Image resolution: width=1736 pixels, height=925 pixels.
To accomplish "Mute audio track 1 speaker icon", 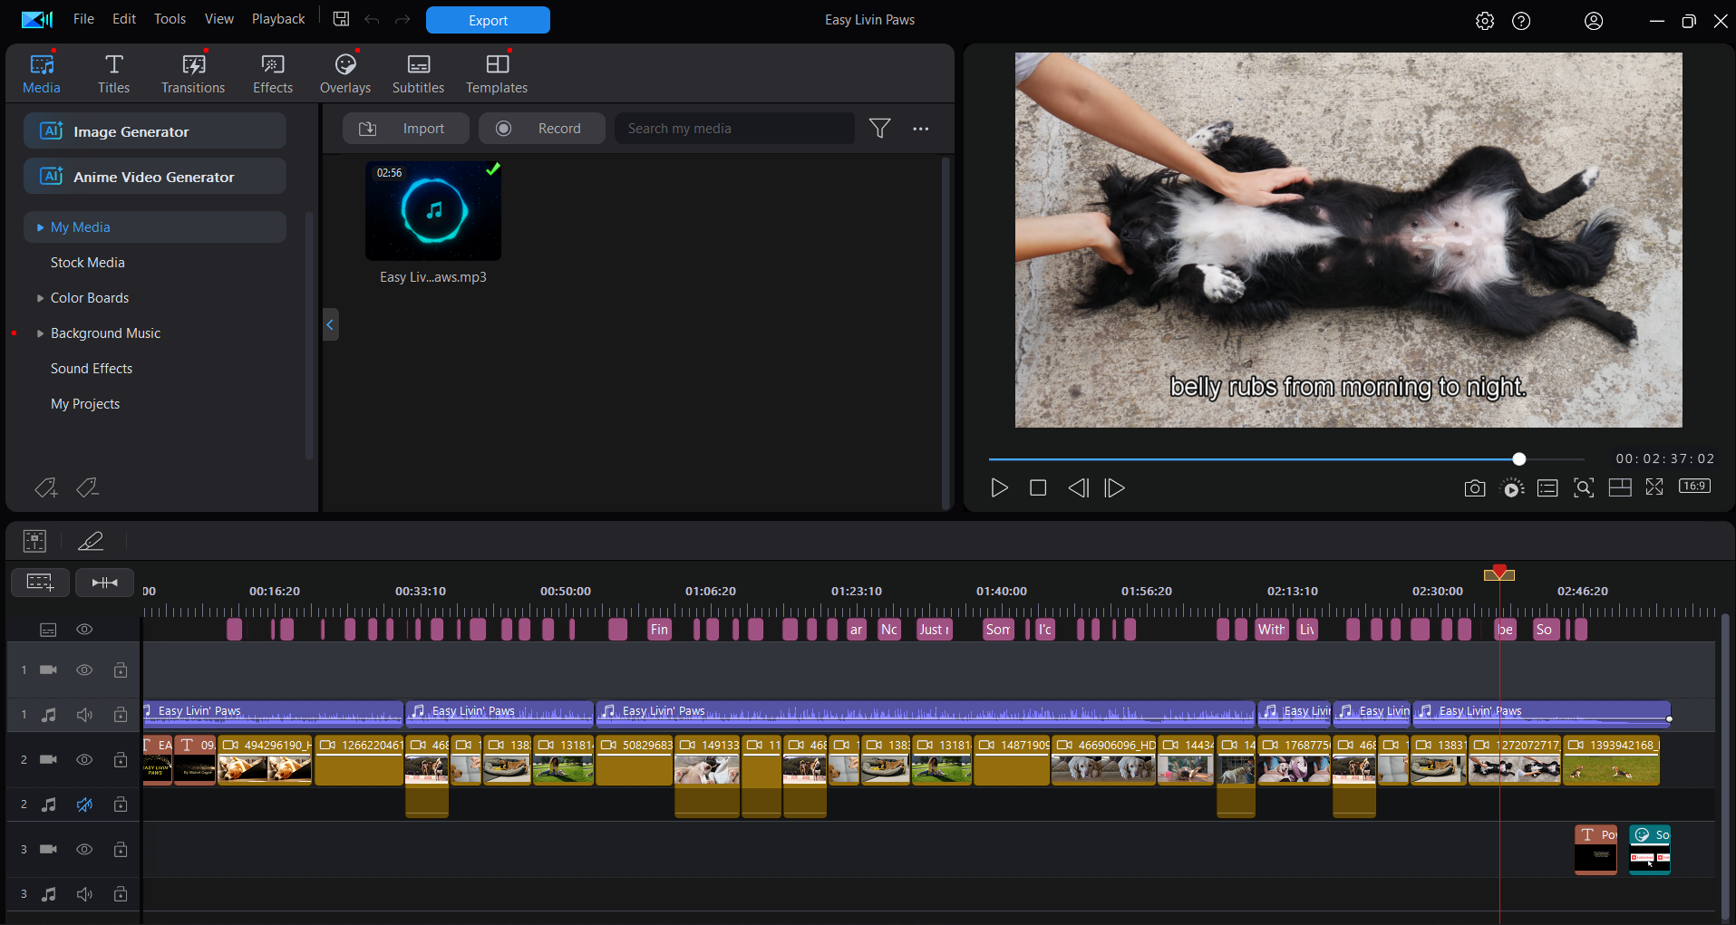I will point(84,715).
